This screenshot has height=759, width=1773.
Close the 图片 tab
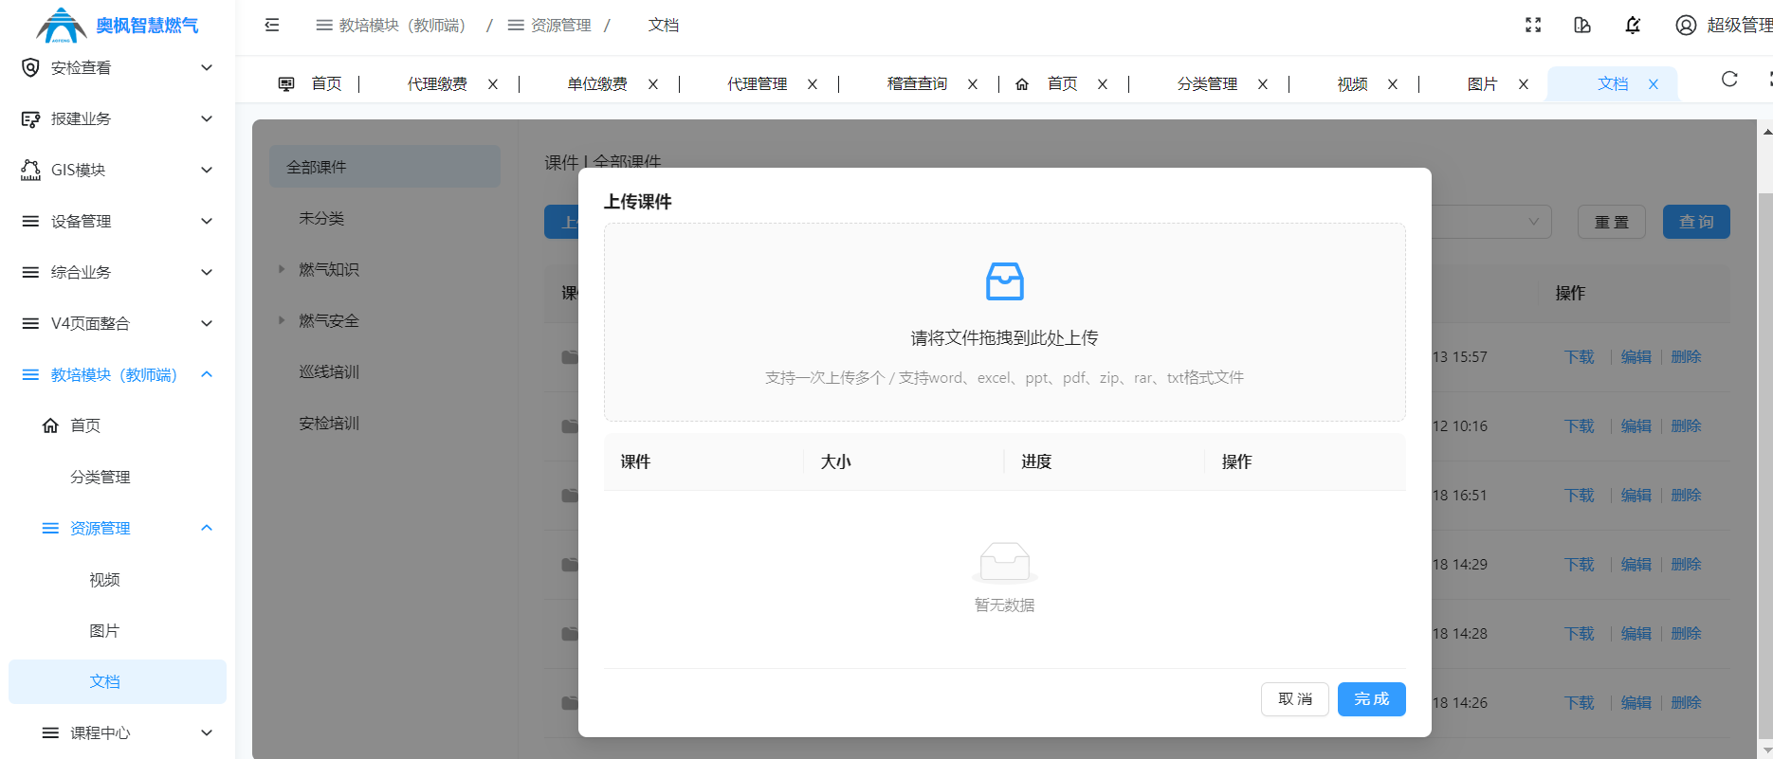[1524, 83]
